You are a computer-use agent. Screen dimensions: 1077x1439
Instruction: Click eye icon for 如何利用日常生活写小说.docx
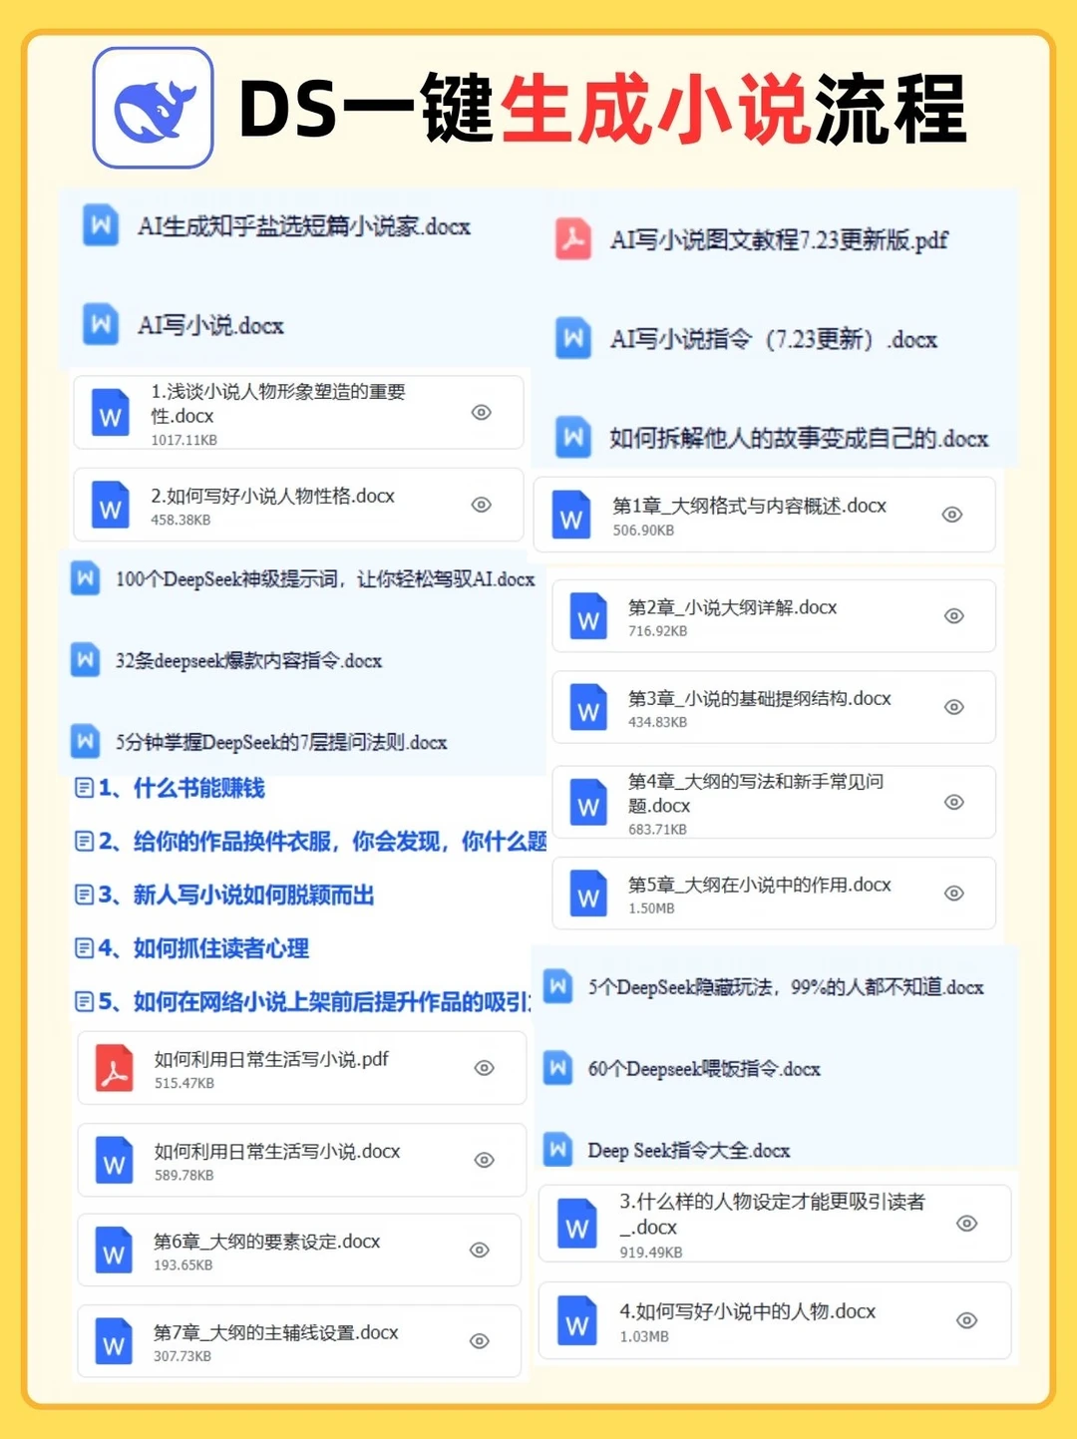pyautogui.click(x=485, y=1160)
